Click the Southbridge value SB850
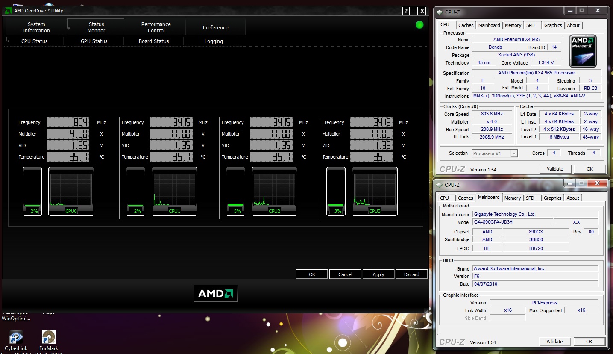This screenshot has width=613, height=354. pos(536,239)
